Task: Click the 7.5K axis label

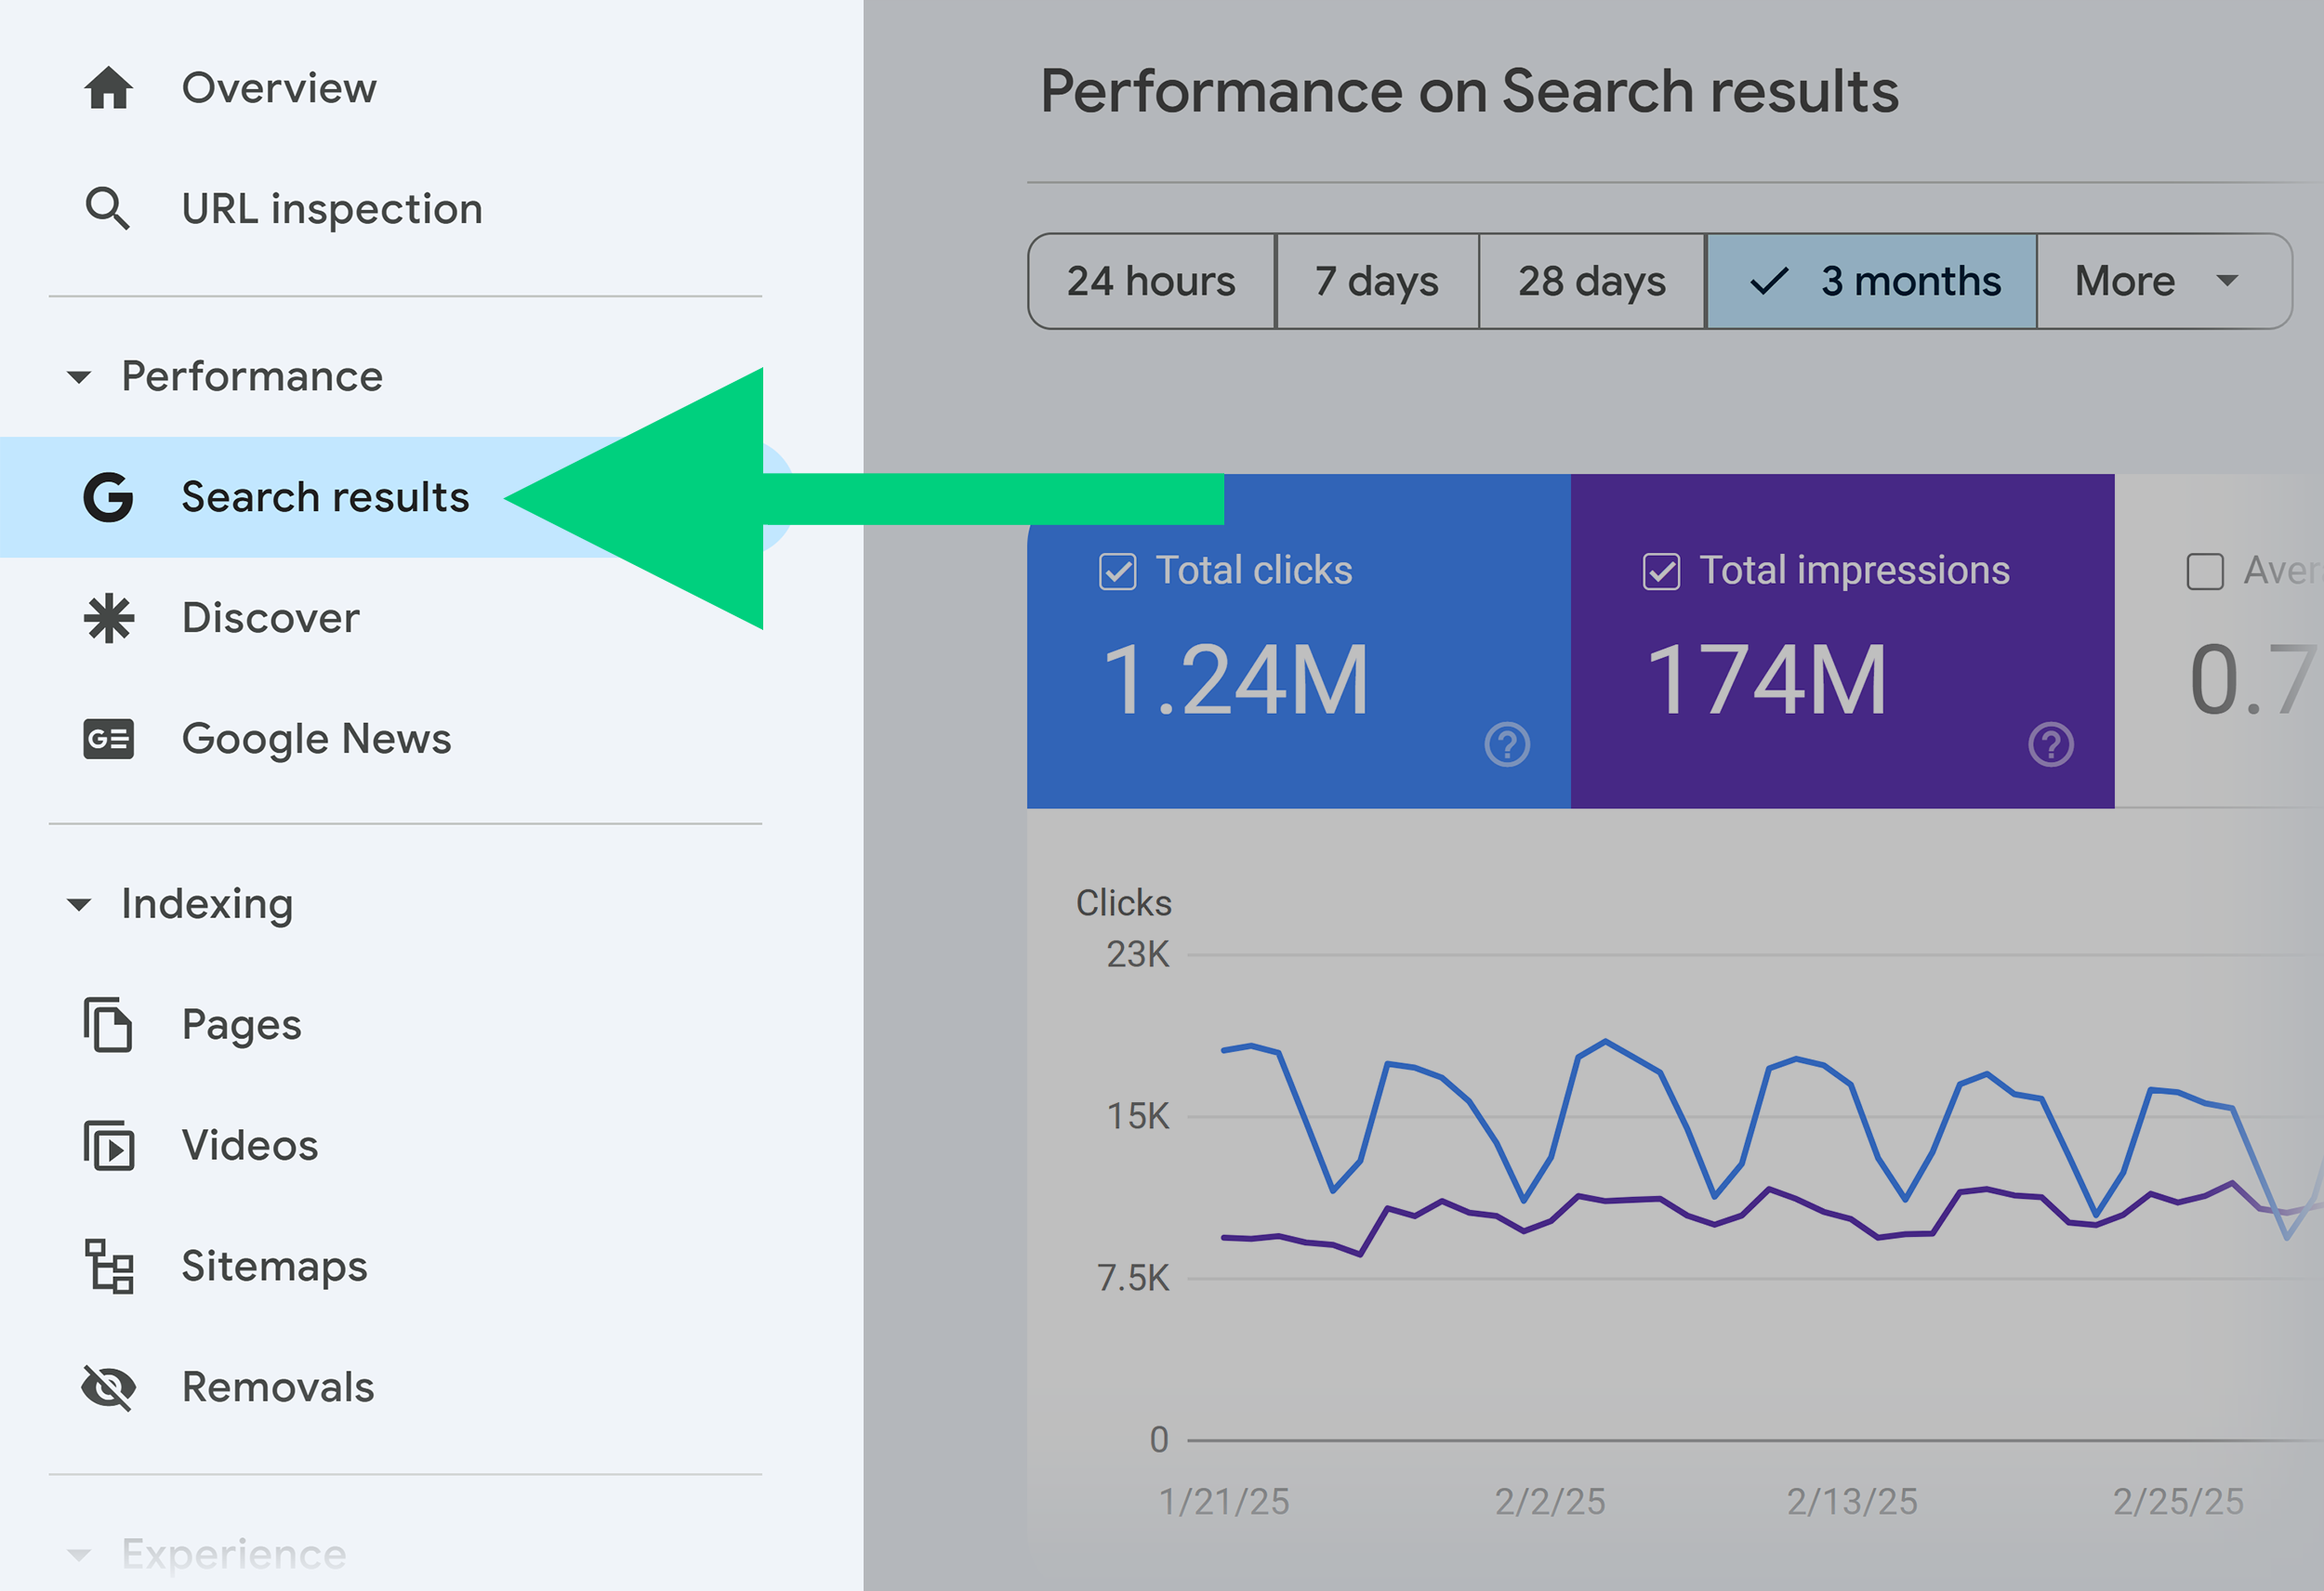Action: pyautogui.click(x=1133, y=1278)
